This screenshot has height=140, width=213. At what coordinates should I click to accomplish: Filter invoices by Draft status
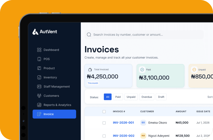pos(161,97)
